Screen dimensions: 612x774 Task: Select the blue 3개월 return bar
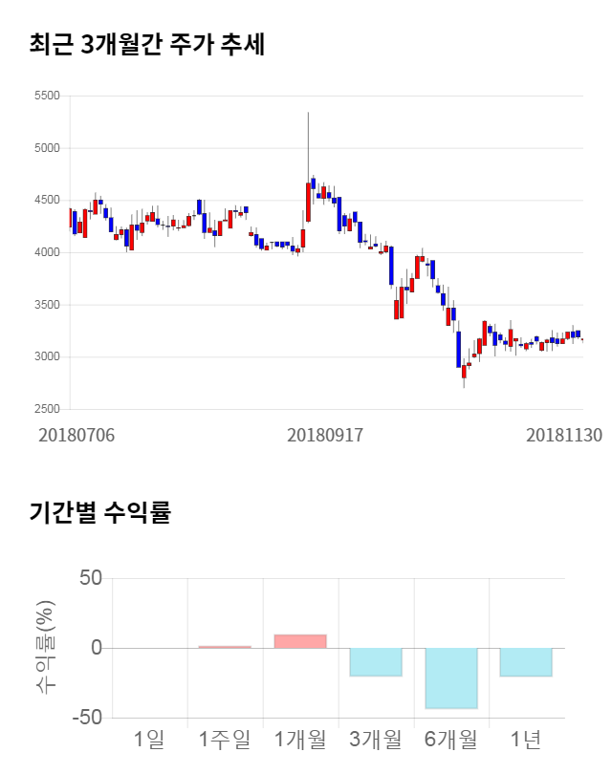376,661
